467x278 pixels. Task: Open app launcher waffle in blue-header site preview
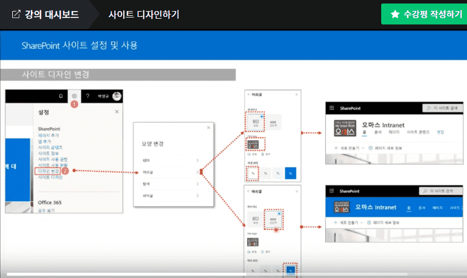[332, 191]
